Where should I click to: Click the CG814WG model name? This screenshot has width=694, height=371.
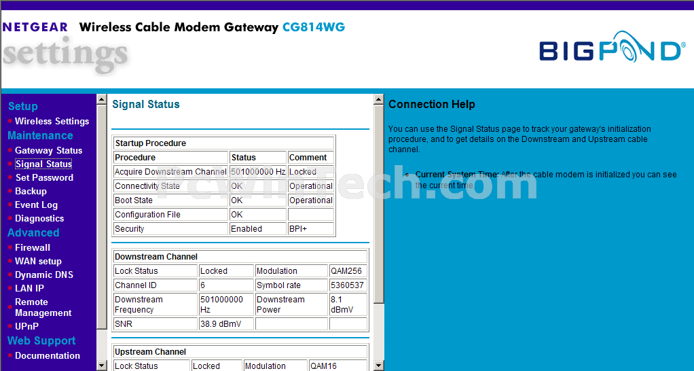tap(313, 27)
